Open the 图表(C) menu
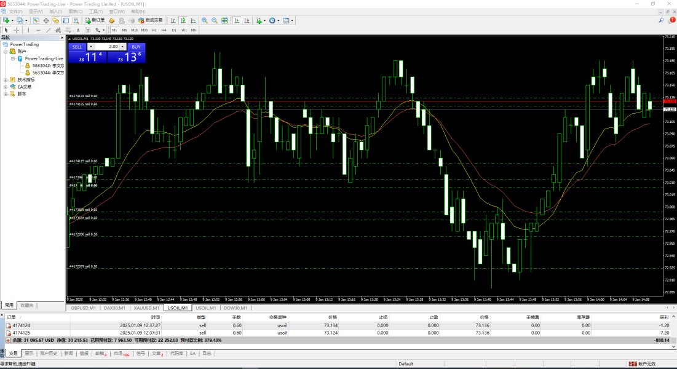Viewport: 677px width, 369px height. pyautogui.click(x=76, y=12)
